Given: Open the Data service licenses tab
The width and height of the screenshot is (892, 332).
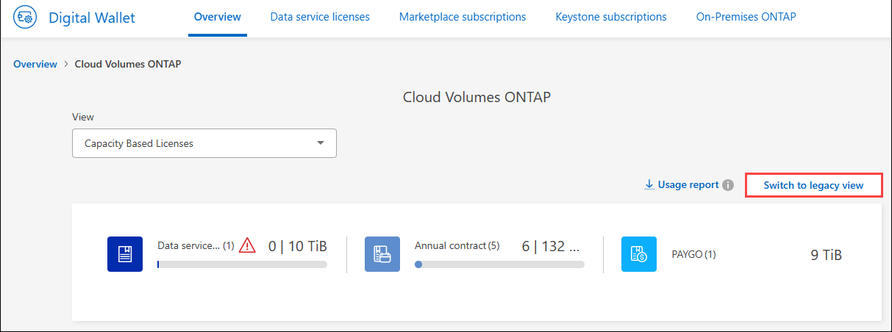Looking at the screenshot, I should tap(320, 17).
